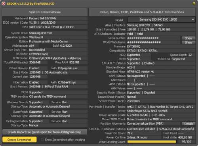Click the Wear Leveling Count progress bar
The height and width of the screenshot is (146, 198).
152,142
